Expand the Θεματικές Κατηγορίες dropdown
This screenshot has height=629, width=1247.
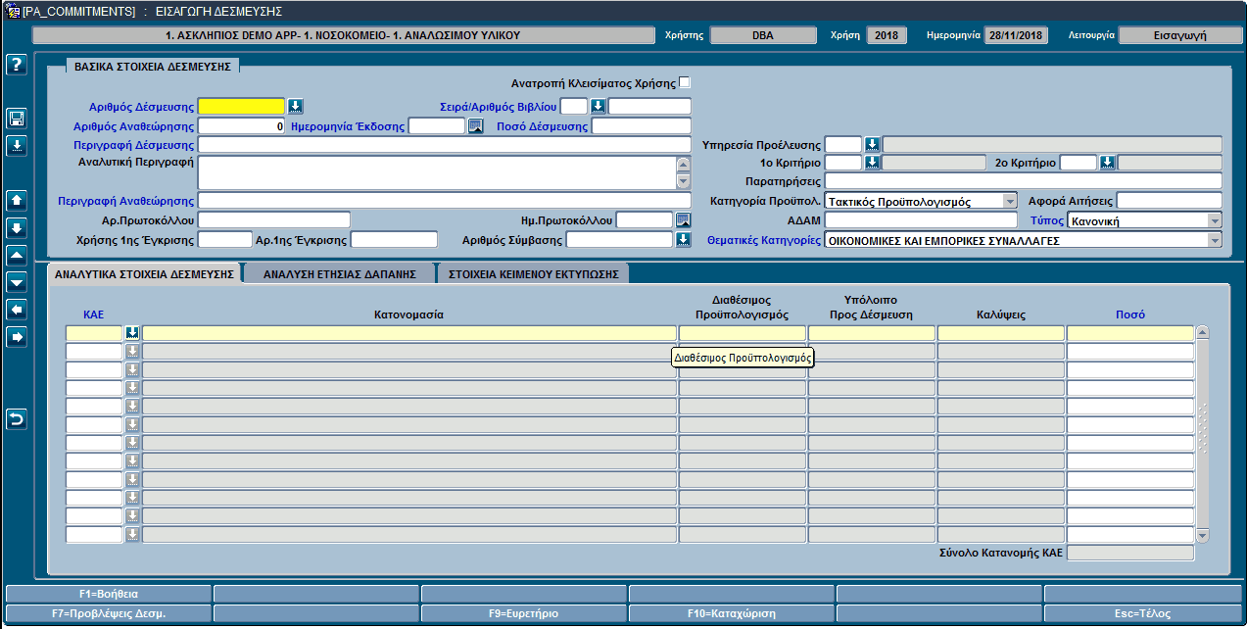1215,239
